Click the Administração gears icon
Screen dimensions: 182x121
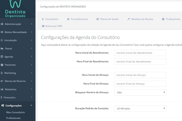coord(2,24)
